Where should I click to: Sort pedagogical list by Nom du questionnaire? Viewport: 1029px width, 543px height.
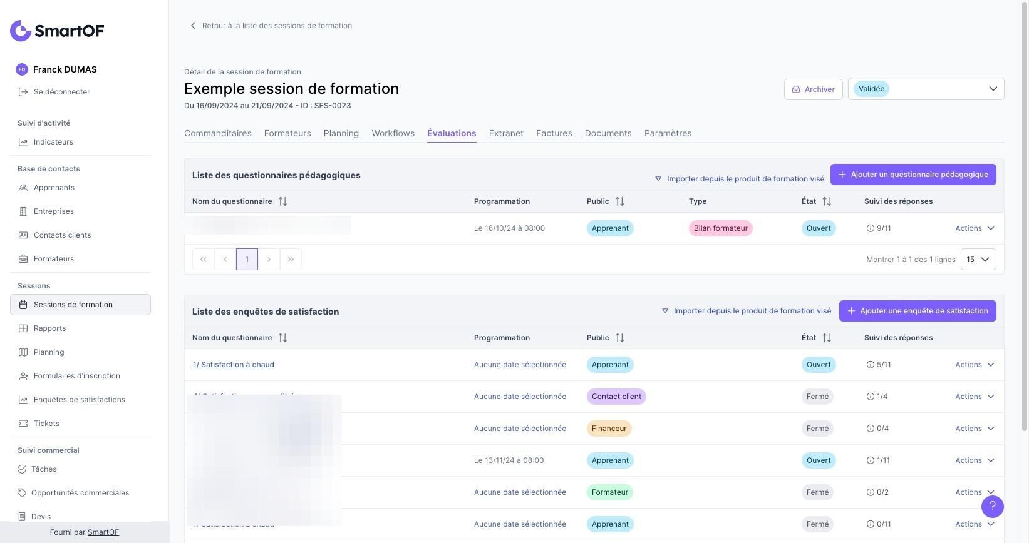[282, 201]
